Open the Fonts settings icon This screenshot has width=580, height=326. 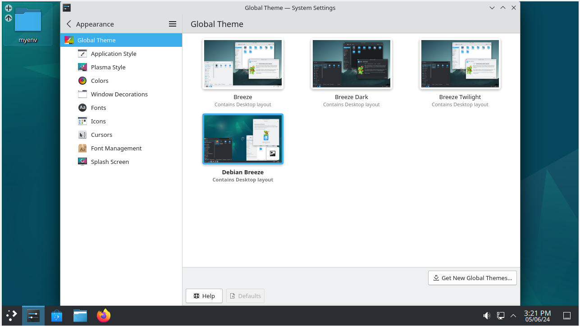[82, 108]
